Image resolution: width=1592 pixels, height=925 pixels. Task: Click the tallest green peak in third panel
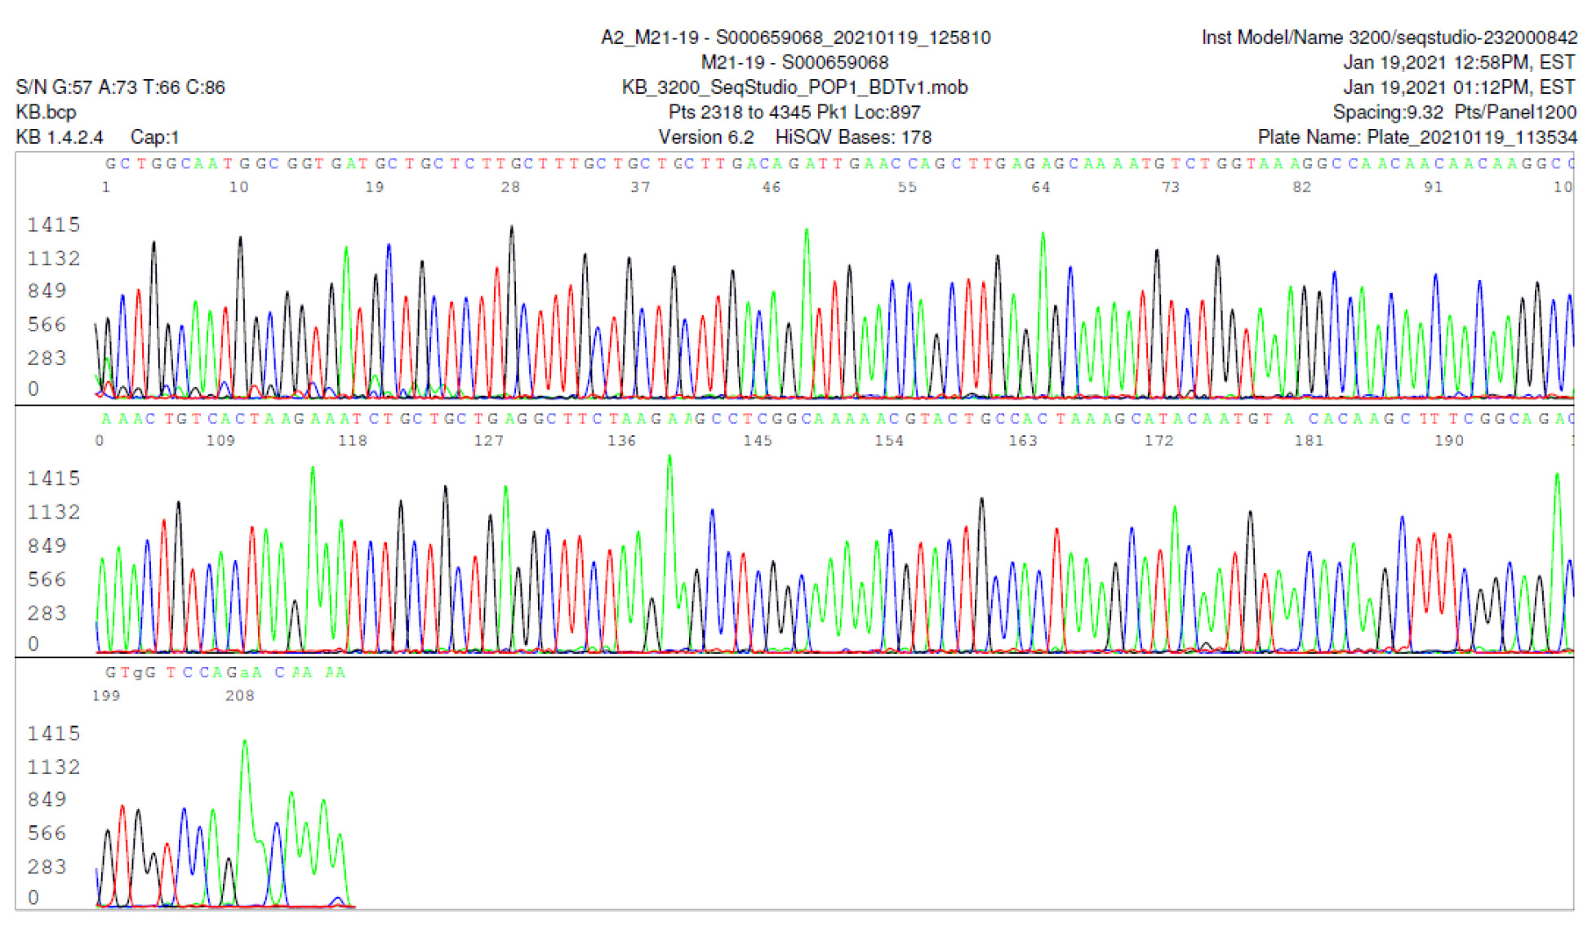click(244, 745)
